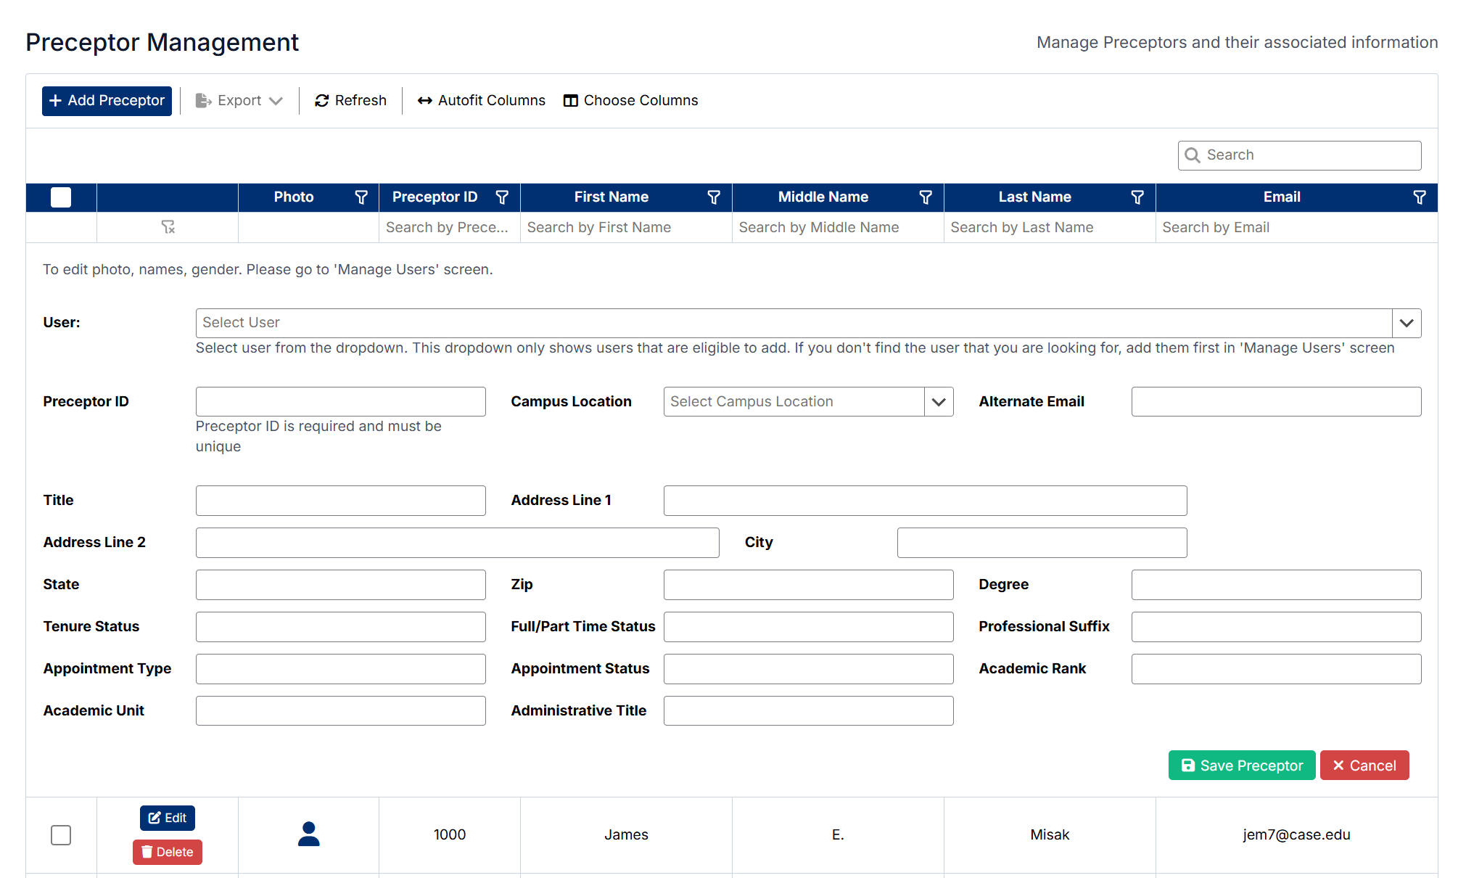This screenshot has height=878, width=1466.
Task: Open Choose Columns from the toolbar
Action: pyautogui.click(x=631, y=101)
